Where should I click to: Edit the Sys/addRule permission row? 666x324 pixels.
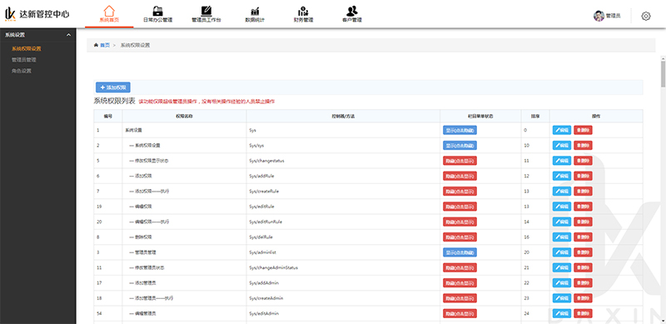[561, 176]
